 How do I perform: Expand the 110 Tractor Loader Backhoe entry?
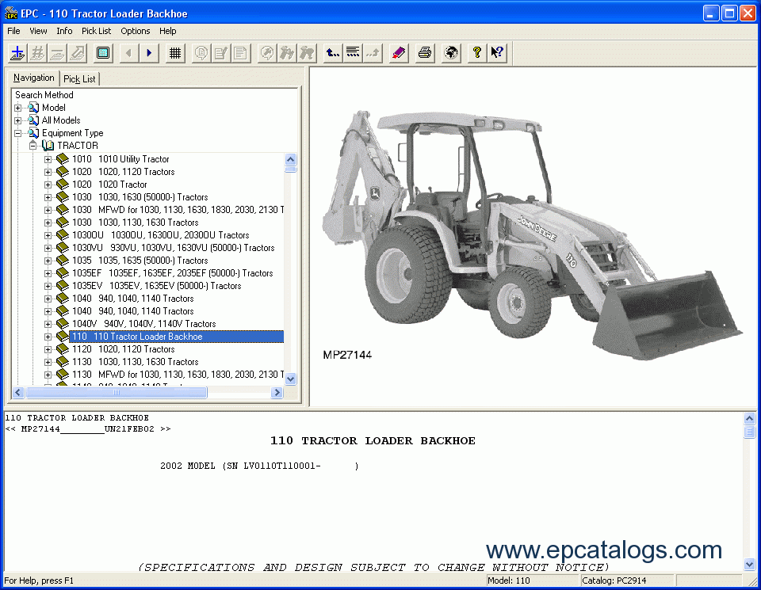[x=48, y=337]
